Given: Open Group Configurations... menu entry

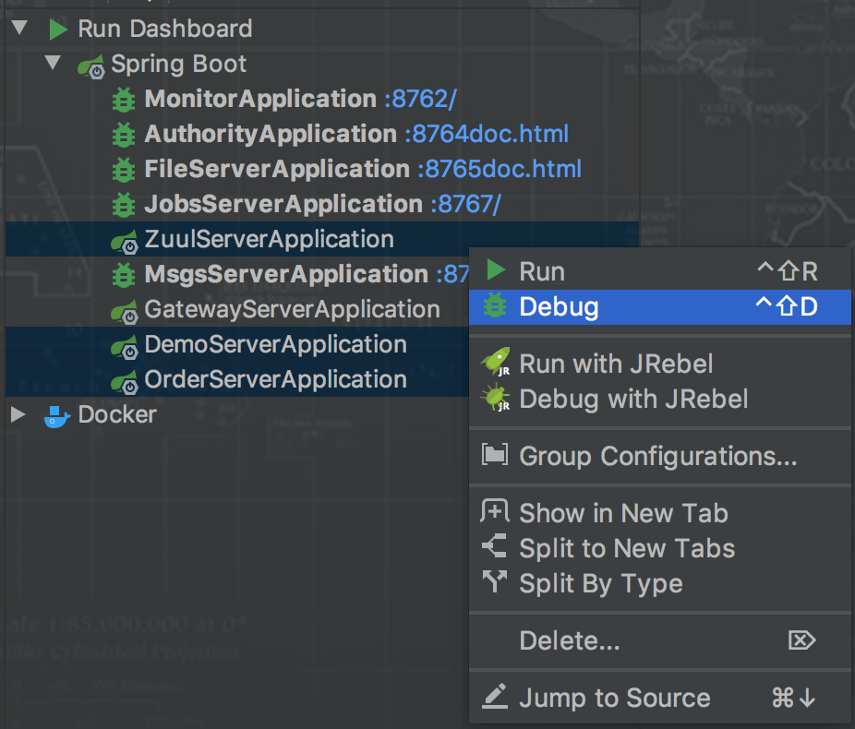Looking at the screenshot, I should [x=660, y=456].
